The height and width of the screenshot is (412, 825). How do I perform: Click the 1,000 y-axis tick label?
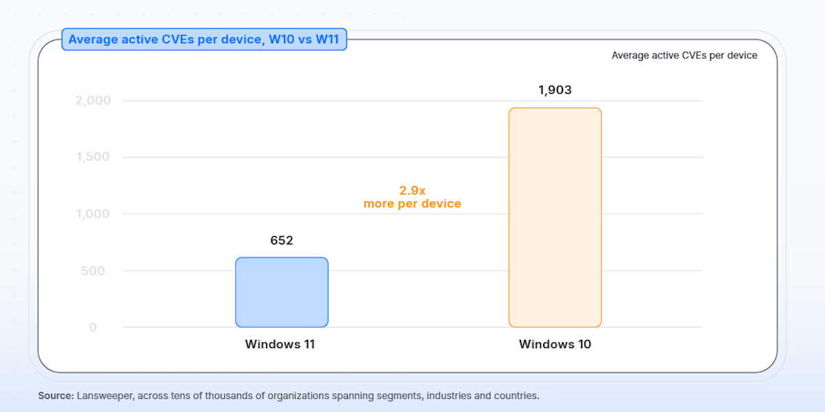coord(93,214)
